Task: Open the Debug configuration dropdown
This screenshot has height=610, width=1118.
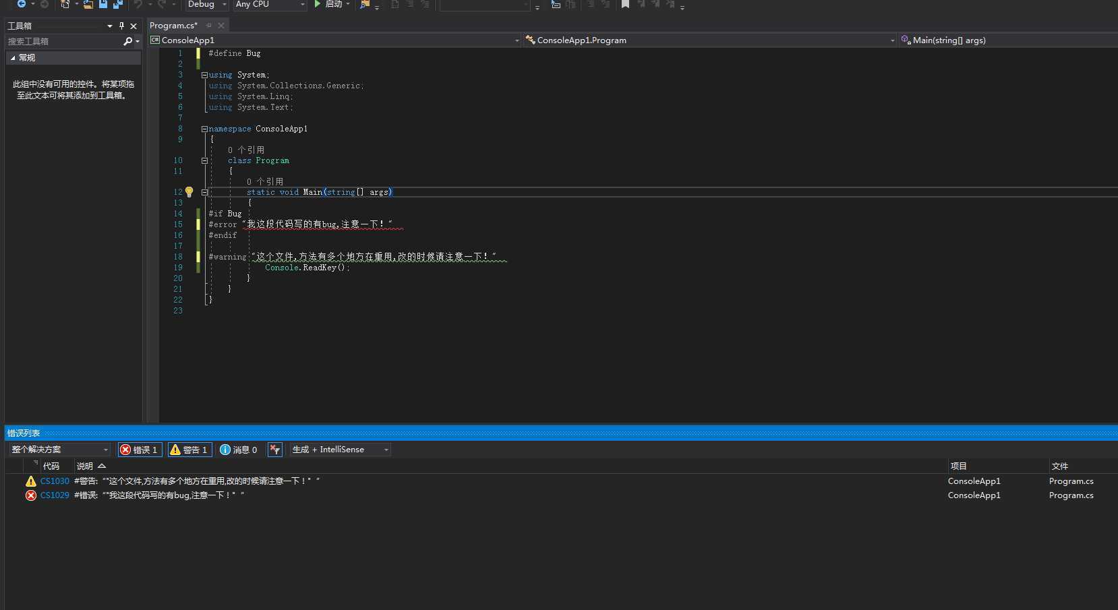Action: pos(206,4)
